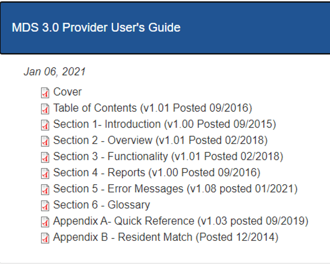The height and width of the screenshot is (265, 330).
Task: Click the MDS 3.0 Provider User's Guide header
Action: (96, 28)
